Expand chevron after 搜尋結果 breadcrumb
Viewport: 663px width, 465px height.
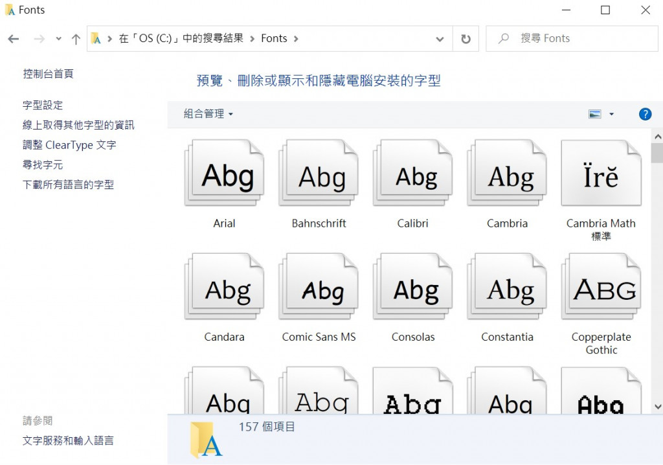pos(252,39)
